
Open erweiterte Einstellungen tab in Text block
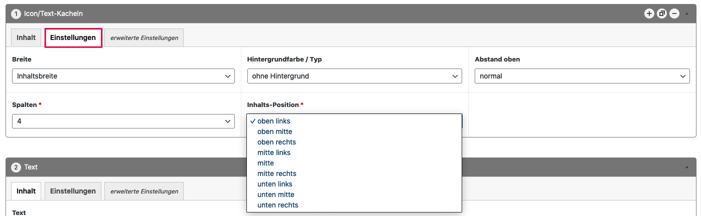pos(144,191)
